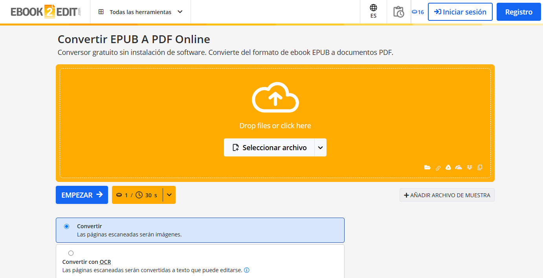Open the language selector showing ES

click(373, 12)
